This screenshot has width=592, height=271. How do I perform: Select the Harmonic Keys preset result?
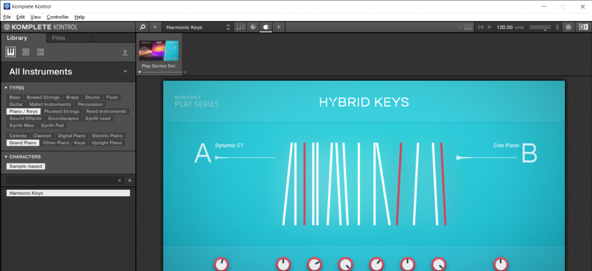point(68,193)
